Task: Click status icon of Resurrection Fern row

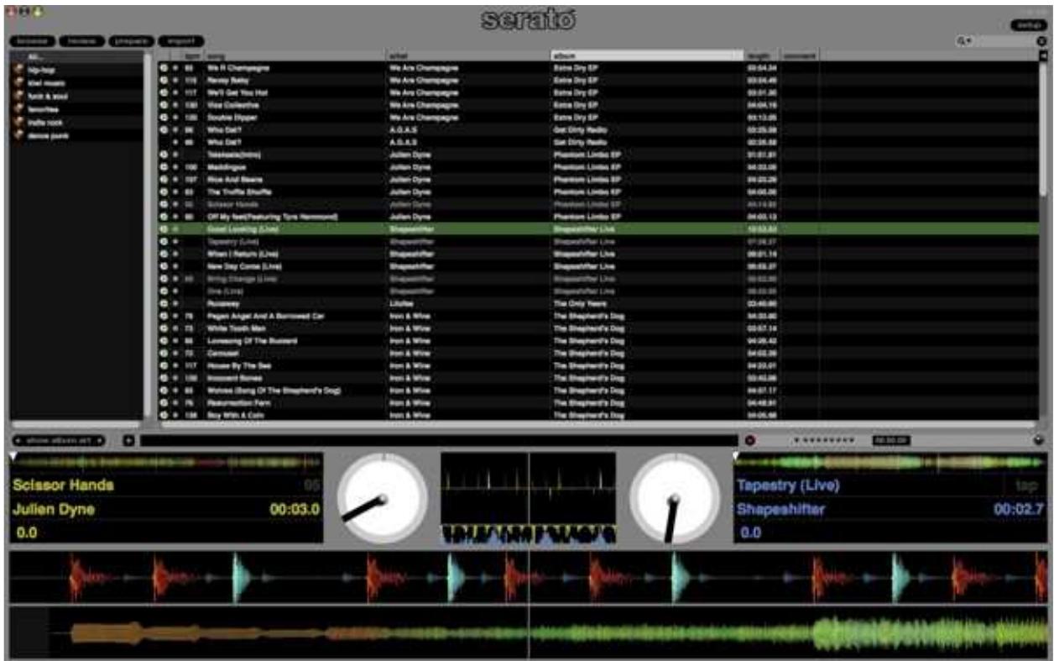Action: (x=164, y=403)
